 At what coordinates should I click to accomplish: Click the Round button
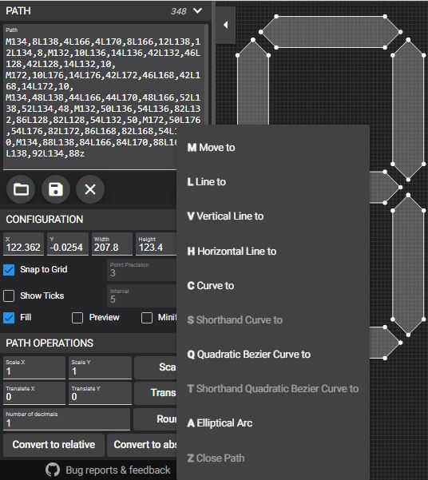[156, 419]
